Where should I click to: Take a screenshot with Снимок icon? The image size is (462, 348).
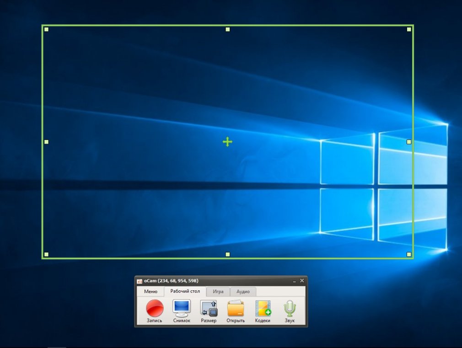click(182, 311)
